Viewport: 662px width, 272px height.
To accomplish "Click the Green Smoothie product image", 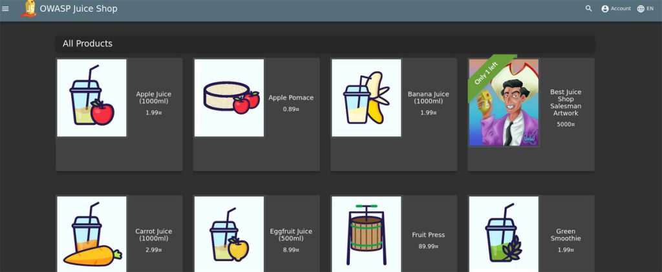I will point(504,234).
